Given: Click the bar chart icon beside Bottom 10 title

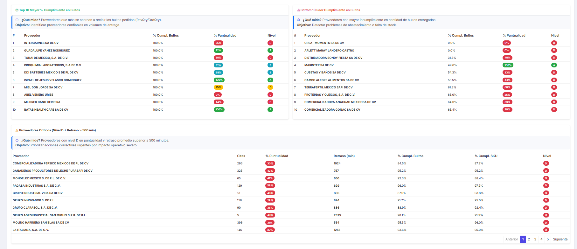Looking at the screenshot, I should point(298,10).
